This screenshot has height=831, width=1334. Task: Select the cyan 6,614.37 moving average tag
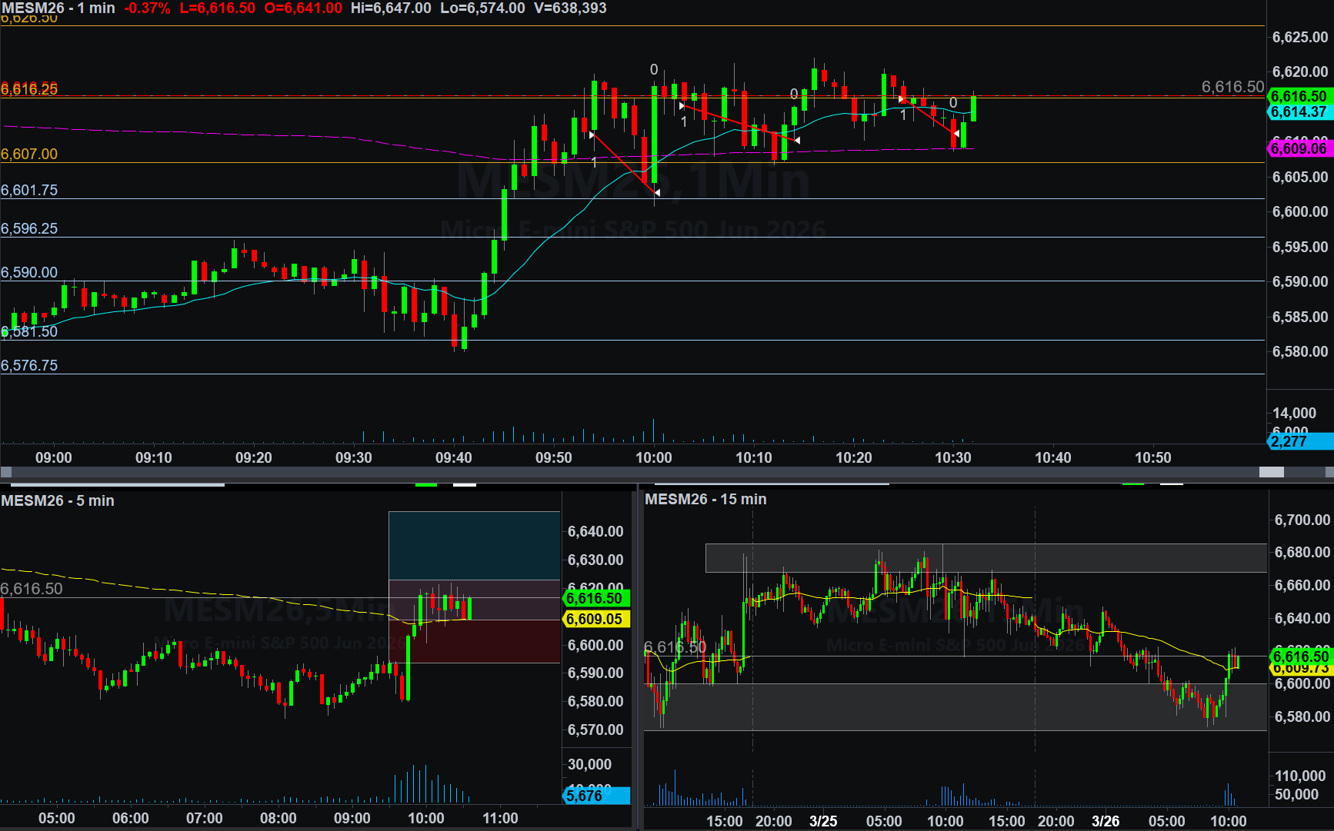(1299, 112)
